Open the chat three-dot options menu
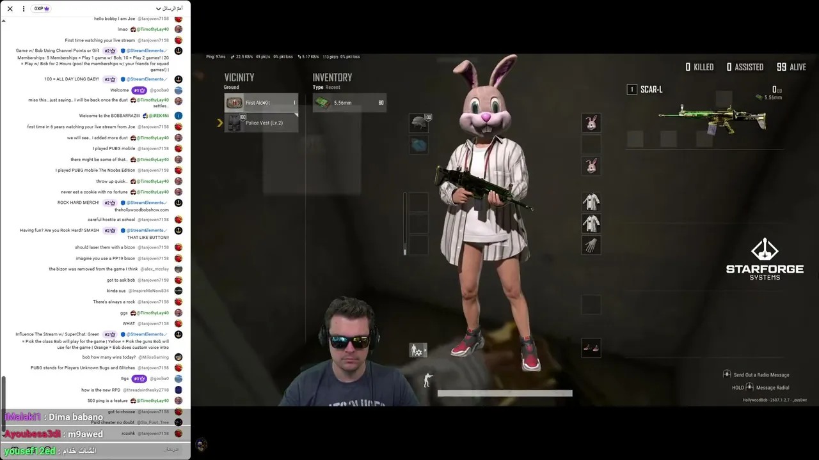Screen dimensions: 819x460 pyautogui.click(x=24, y=9)
